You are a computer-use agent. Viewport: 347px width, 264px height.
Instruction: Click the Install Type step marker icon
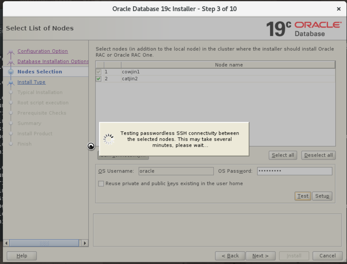(11, 83)
